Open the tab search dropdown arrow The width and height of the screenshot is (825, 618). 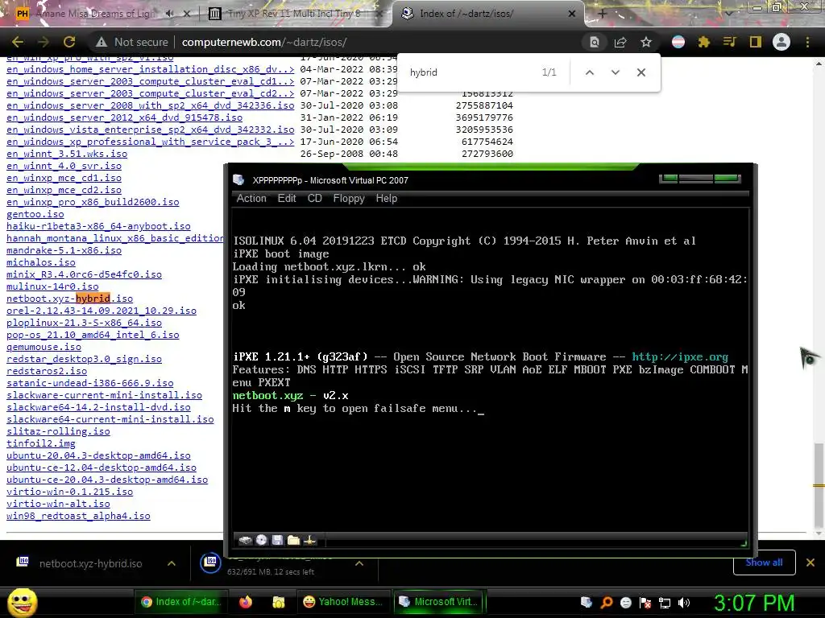728,14
